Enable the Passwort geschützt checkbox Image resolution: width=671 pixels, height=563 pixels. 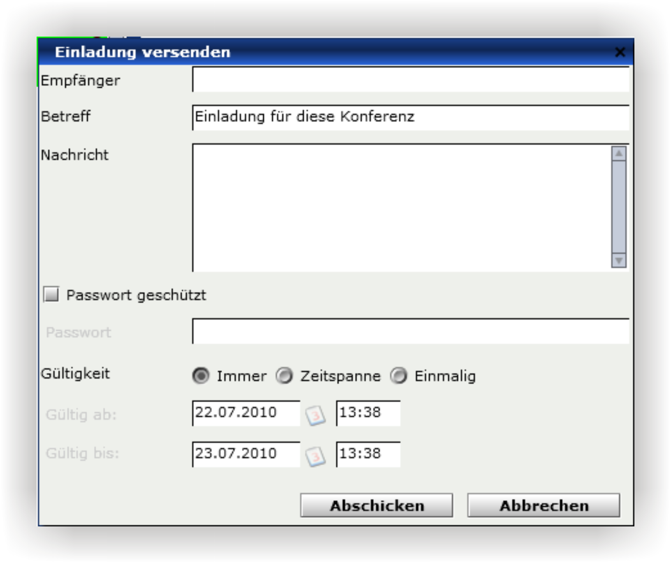tap(51, 294)
